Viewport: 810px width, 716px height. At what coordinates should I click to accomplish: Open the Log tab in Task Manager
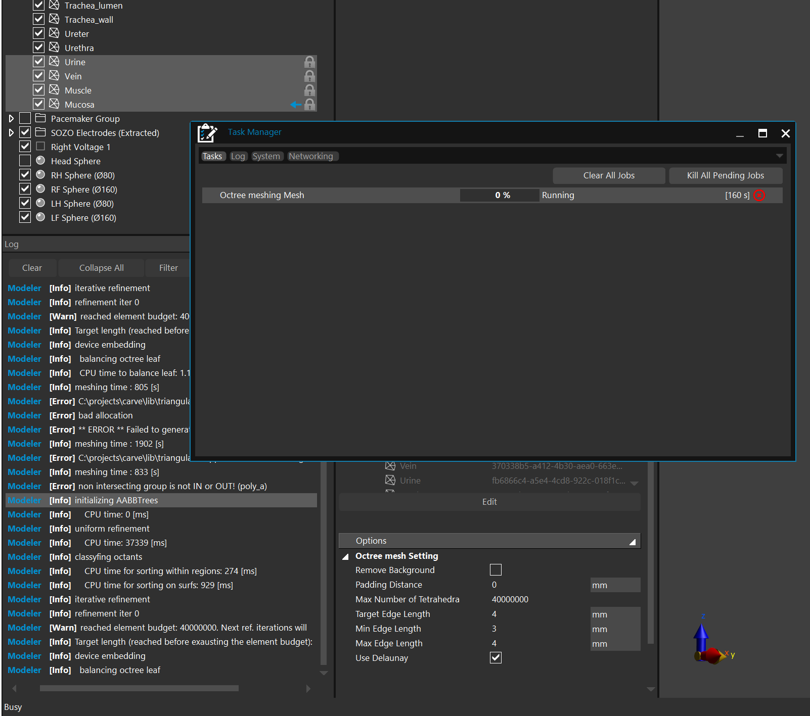tap(238, 156)
